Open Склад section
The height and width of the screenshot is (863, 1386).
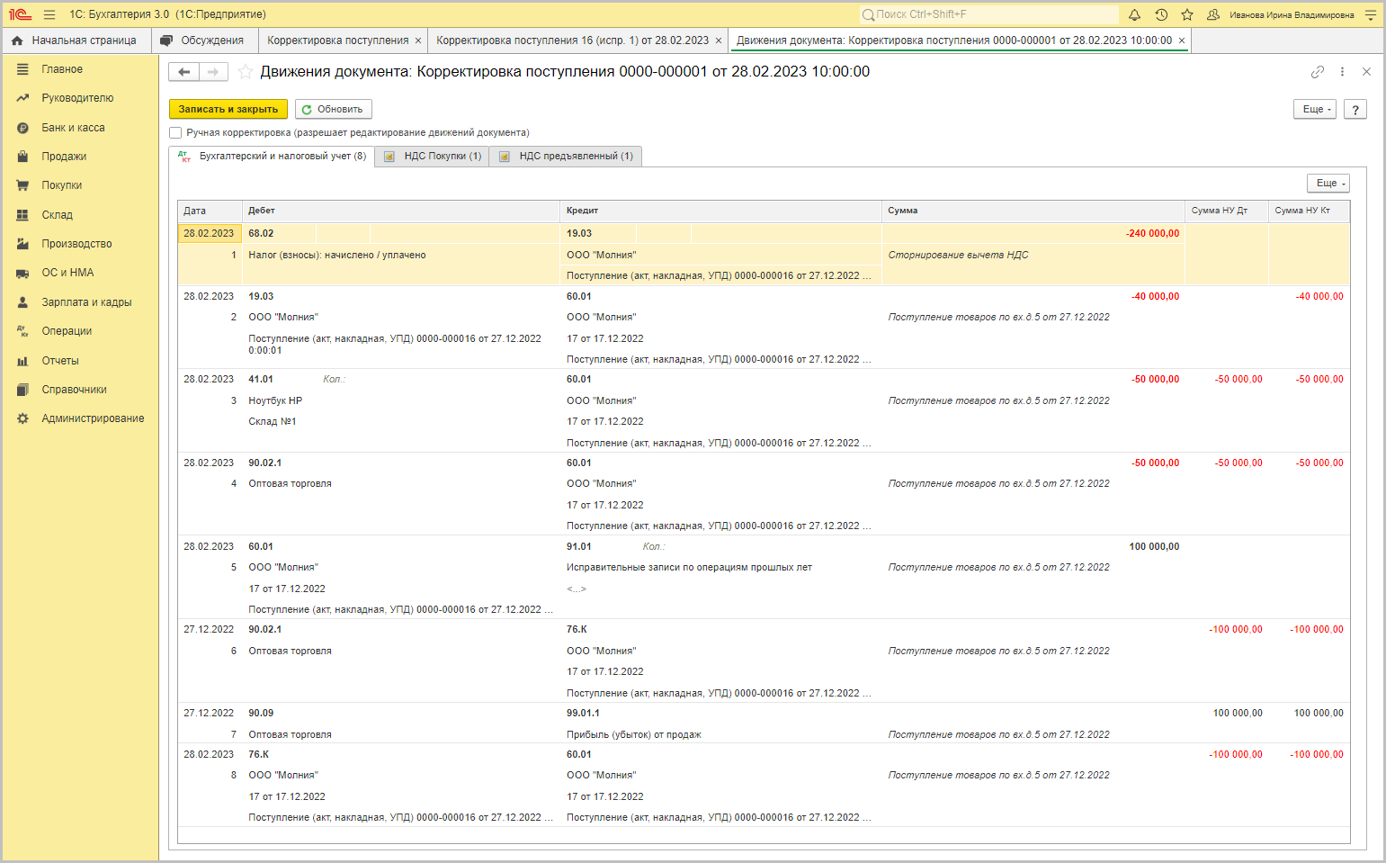57,215
